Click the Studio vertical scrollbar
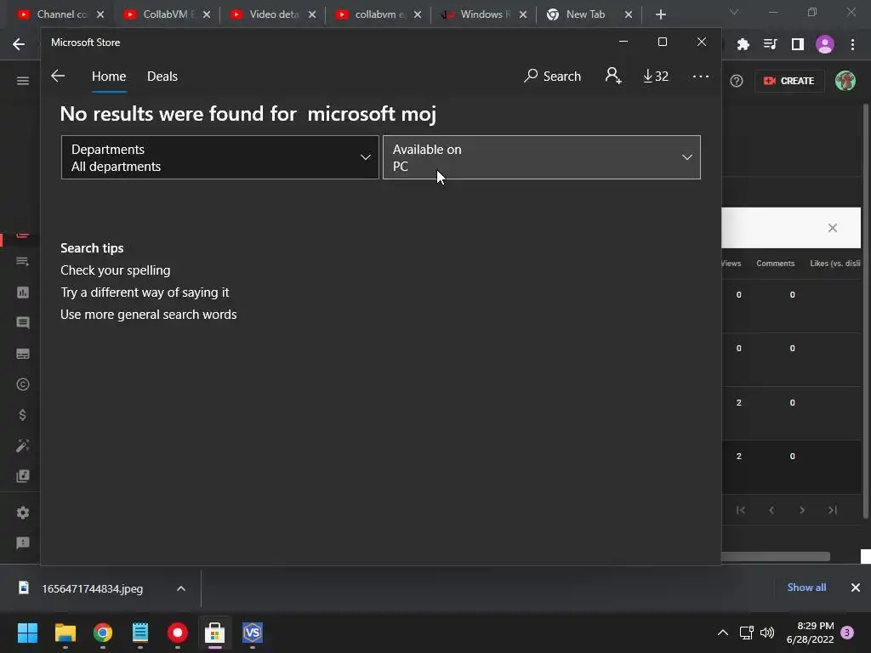The width and height of the screenshot is (871, 653). [865, 311]
